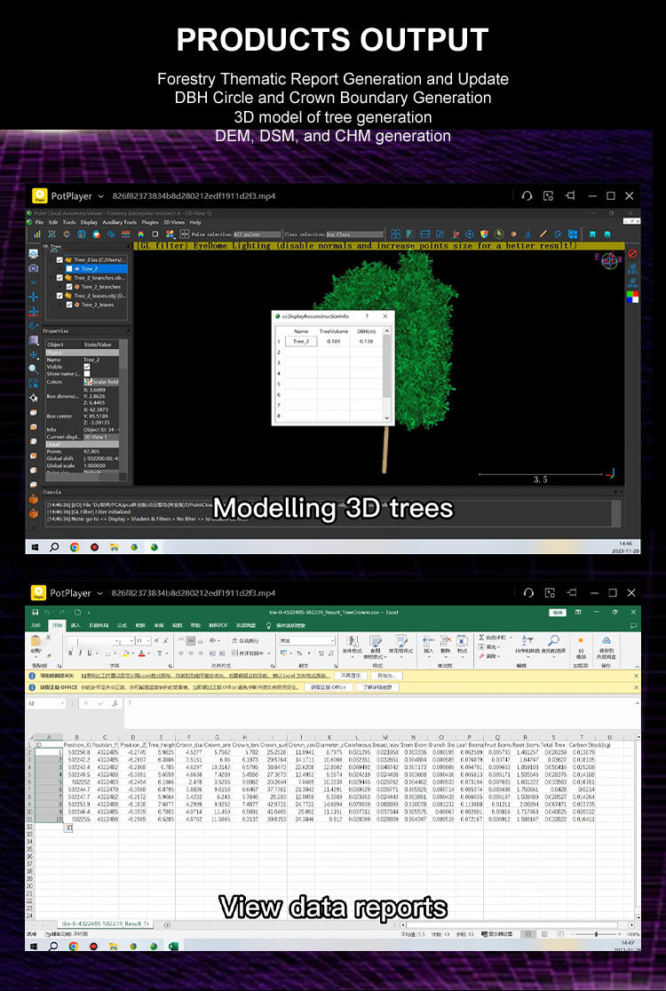This screenshot has height=991, width=666.
Task: Click the pencil edit icon in the viewer toolbar
Action: pyautogui.click(x=543, y=234)
